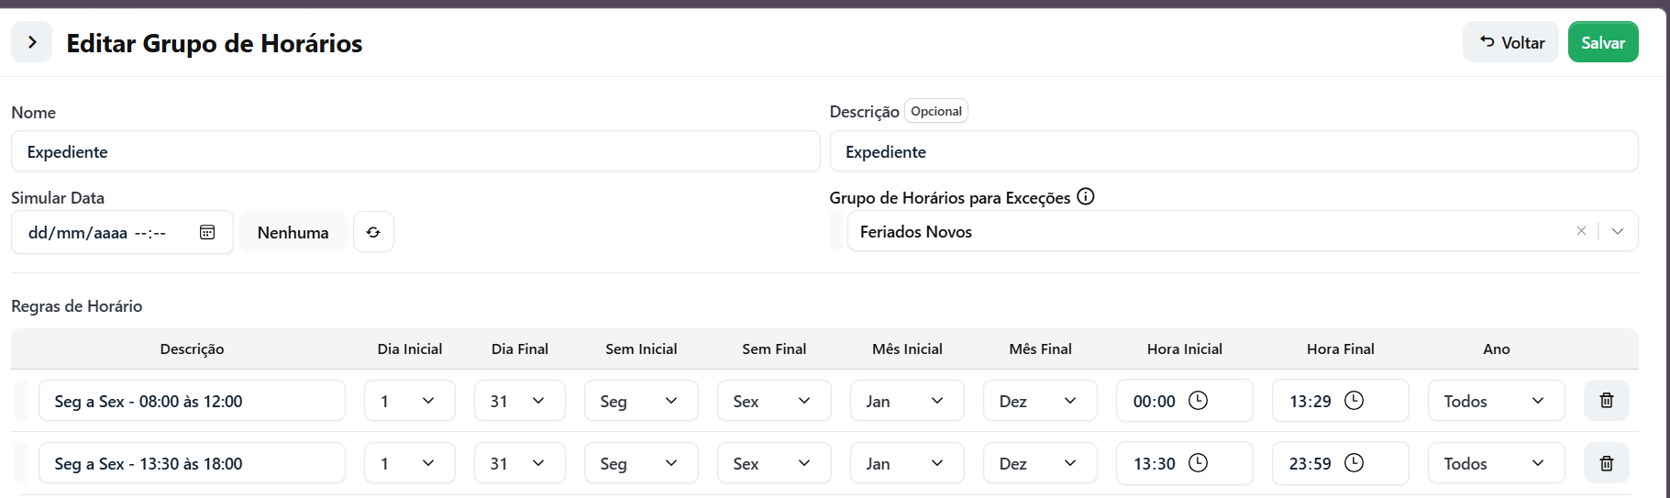The image size is (1670, 498).
Task: Open calendar picker in Simular Data field
Action: coord(207,232)
